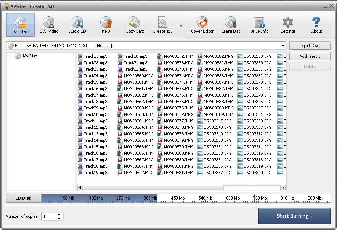Open the About dialog

click(x=316, y=24)
